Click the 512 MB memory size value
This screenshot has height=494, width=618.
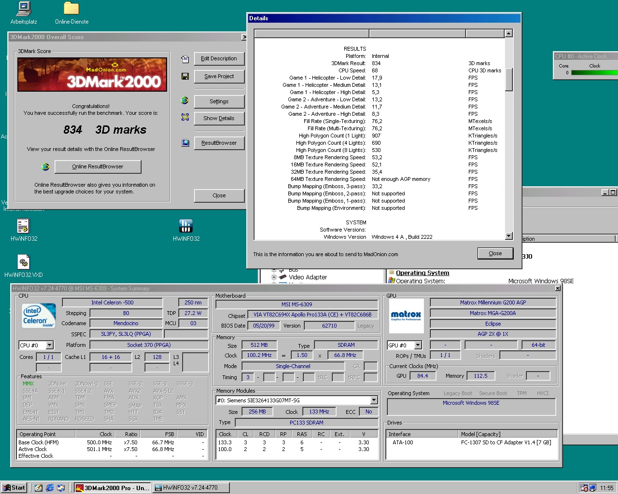tap(259, 345)
